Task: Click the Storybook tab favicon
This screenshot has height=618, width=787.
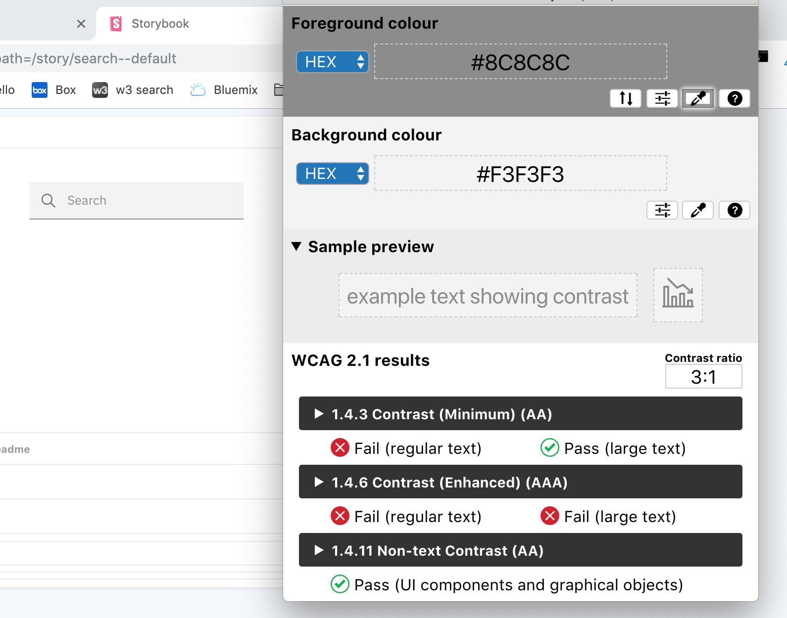Action: point(116,23)
